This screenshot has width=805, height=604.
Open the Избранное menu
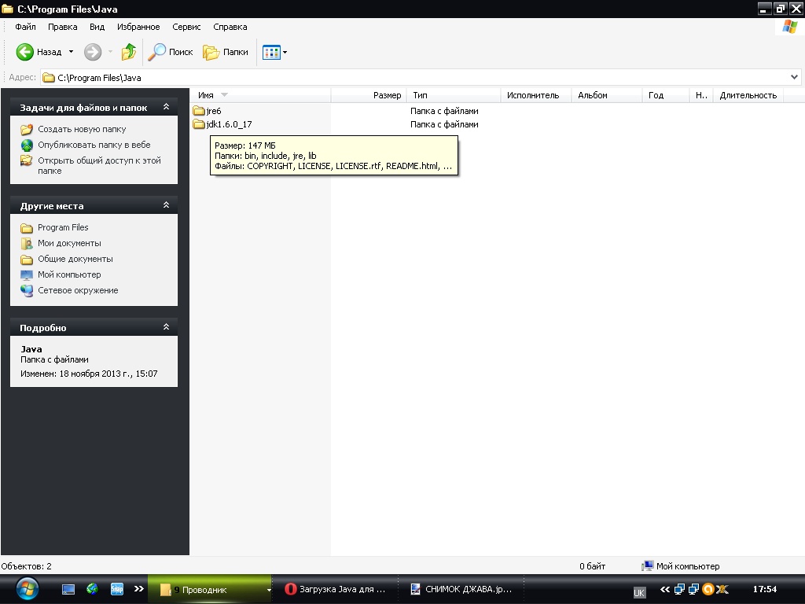tap(138, 27)
